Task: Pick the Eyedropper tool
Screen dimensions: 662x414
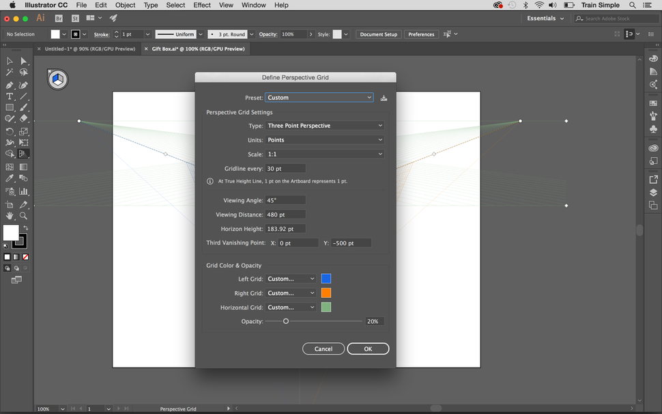Action: [x=10, y=178]
